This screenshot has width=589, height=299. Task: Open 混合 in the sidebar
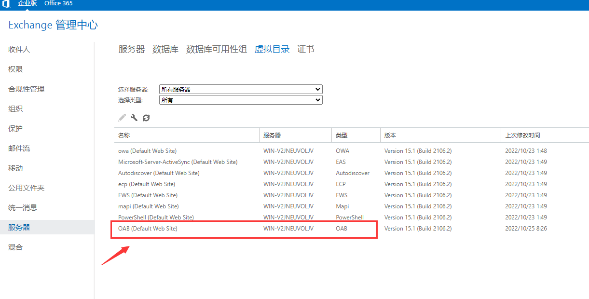pos(15,247)
